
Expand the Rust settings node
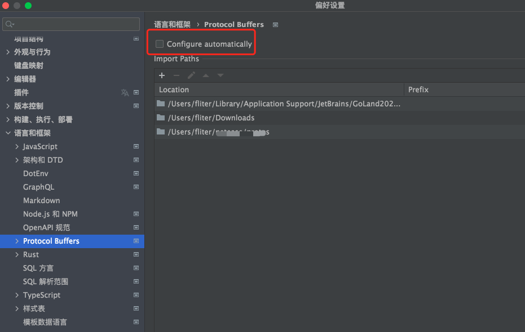(x=17, y=255)
